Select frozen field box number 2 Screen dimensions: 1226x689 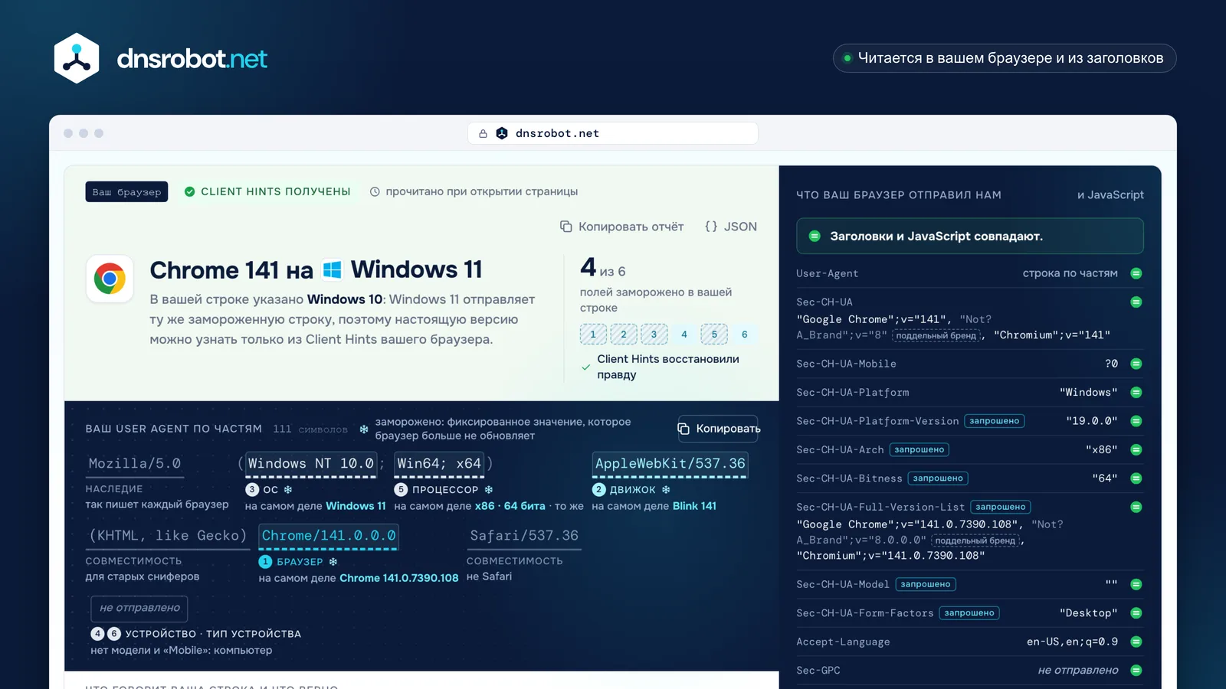tap(624, 335)
